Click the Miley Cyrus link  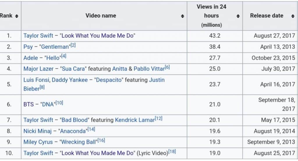38,142
